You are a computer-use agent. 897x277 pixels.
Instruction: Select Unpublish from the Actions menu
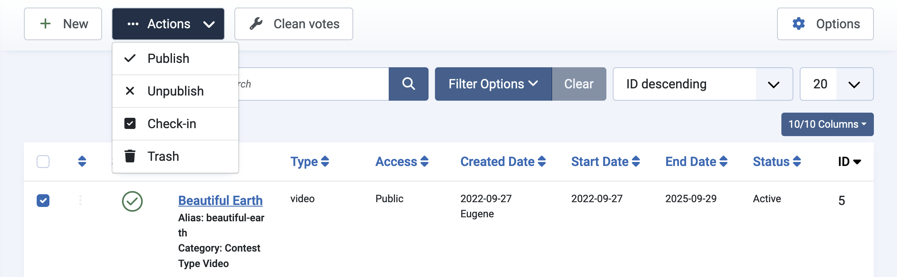pos(175,91)
